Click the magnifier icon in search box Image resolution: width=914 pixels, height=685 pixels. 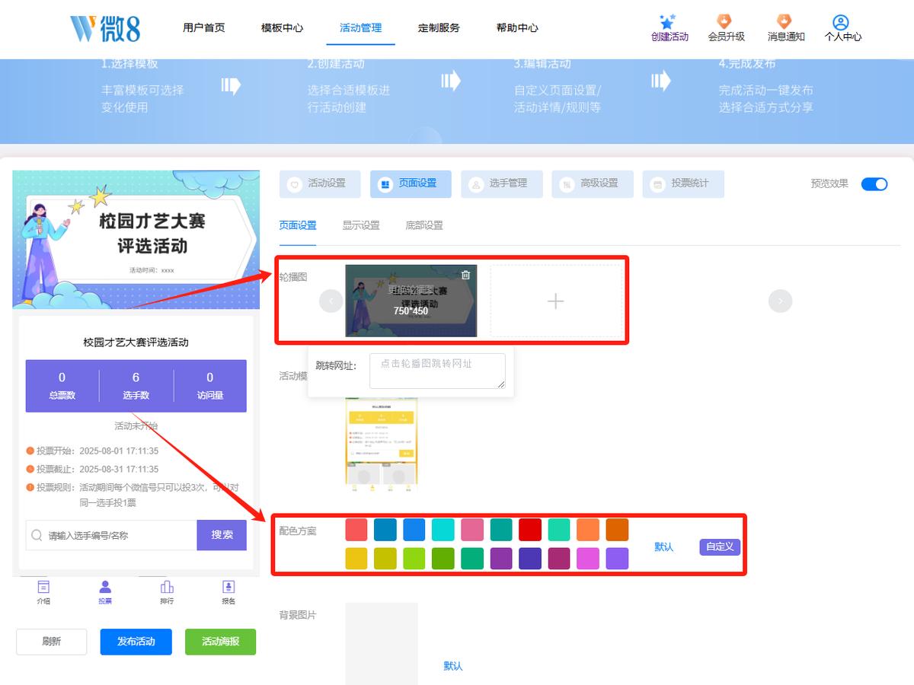click(x=37, y=535)
